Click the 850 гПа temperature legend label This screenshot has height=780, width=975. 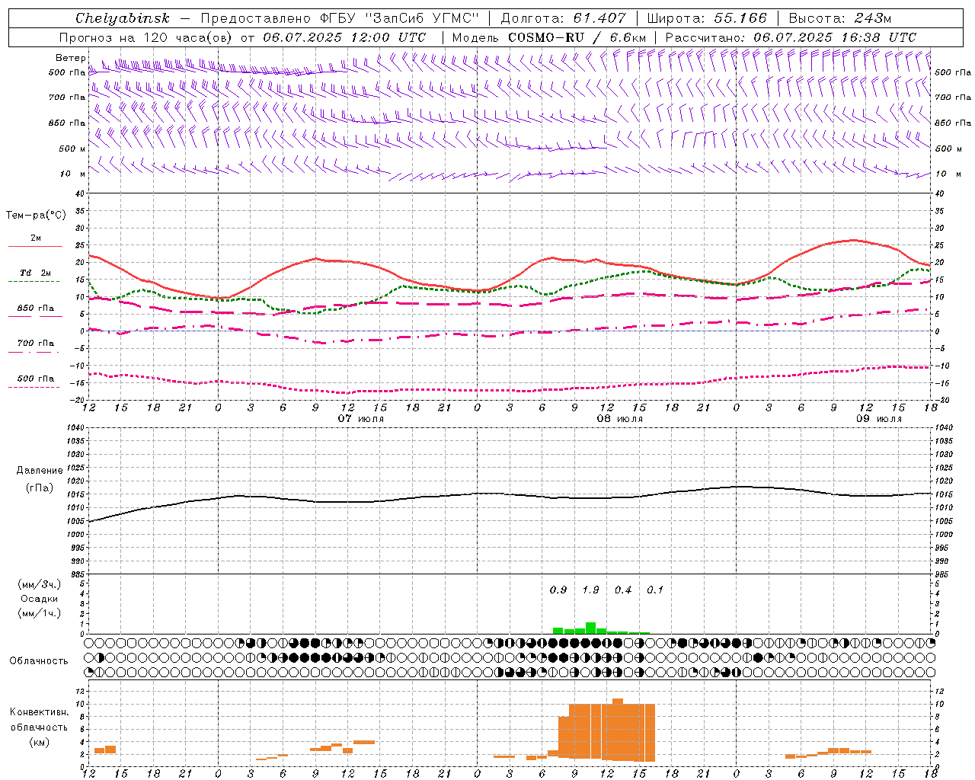[x=35, y=308]
